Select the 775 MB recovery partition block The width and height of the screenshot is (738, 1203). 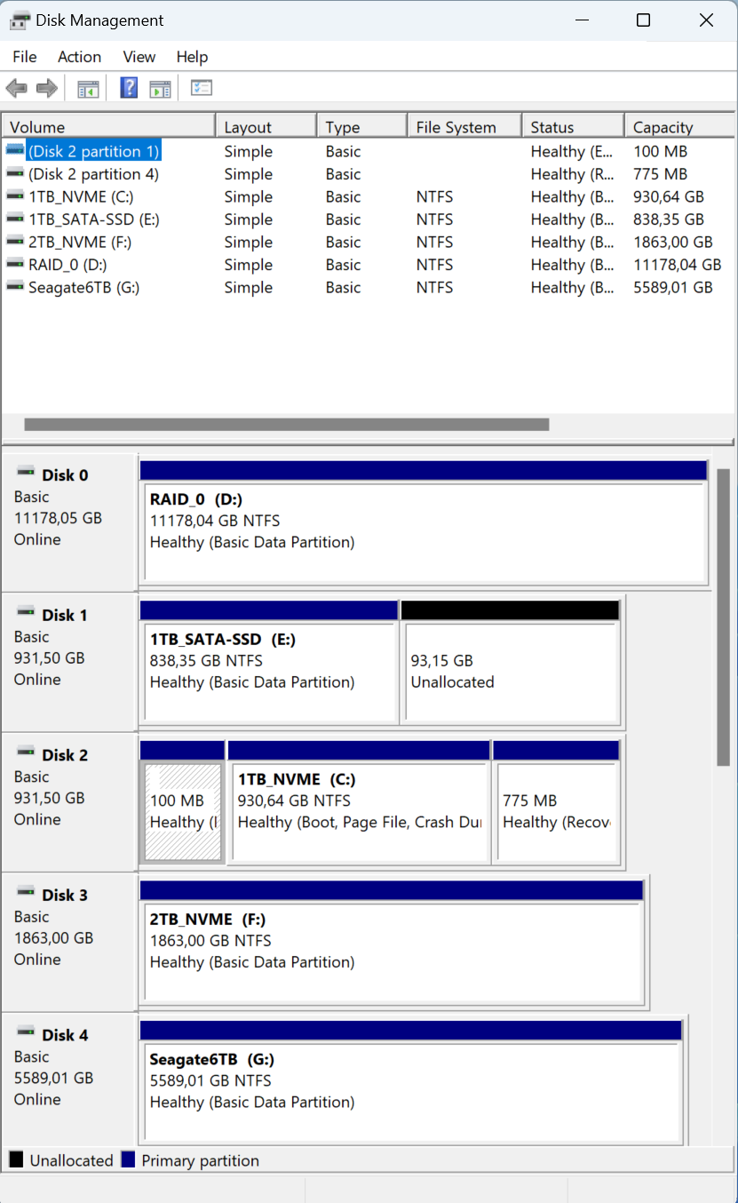click(556, 802)
